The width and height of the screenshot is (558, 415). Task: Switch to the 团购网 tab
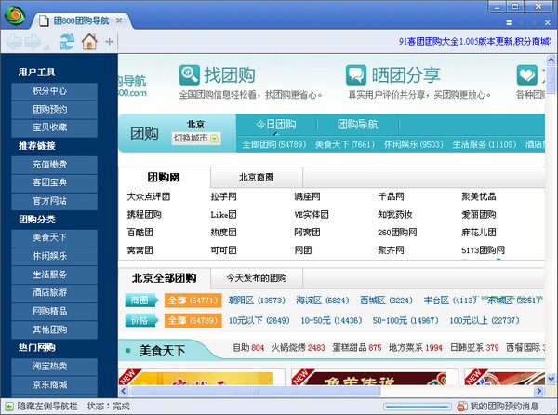[164, 177]
